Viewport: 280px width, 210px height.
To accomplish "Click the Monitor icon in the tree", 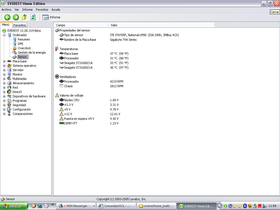I will point(9,74).
